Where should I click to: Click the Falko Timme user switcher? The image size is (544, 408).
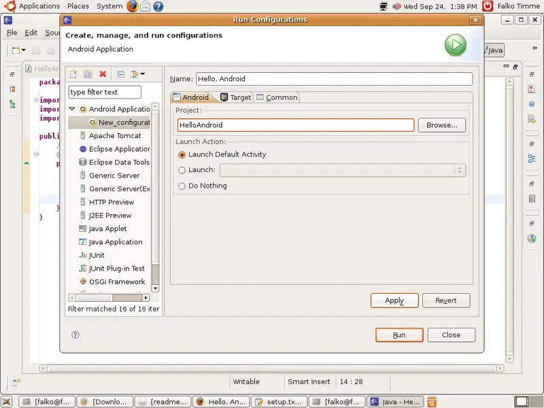(x=519, y=6)
